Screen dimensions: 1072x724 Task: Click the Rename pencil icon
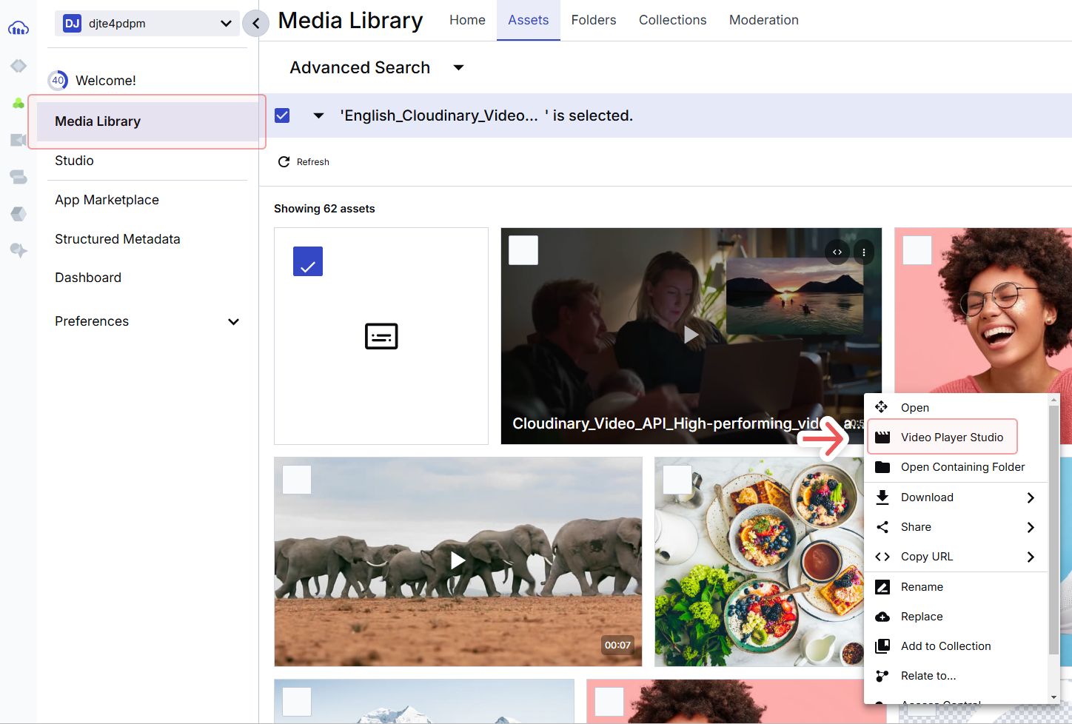pos(882,587)
